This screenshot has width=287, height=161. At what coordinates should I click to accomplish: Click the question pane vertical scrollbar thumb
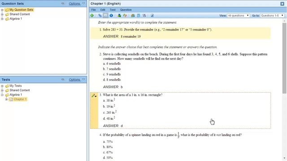click(x=284, y=59)
